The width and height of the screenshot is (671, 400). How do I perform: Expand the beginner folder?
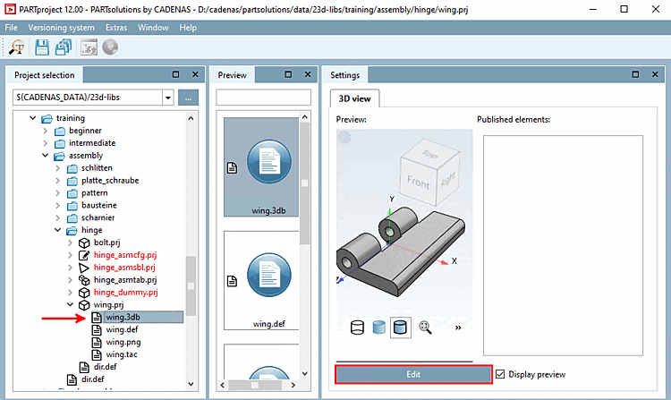point(46,131)
